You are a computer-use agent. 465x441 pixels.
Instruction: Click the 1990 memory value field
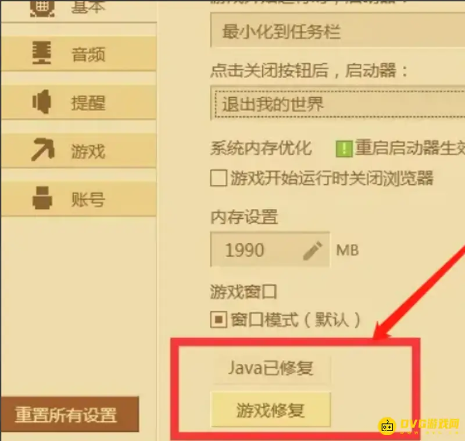pos(270,250)
